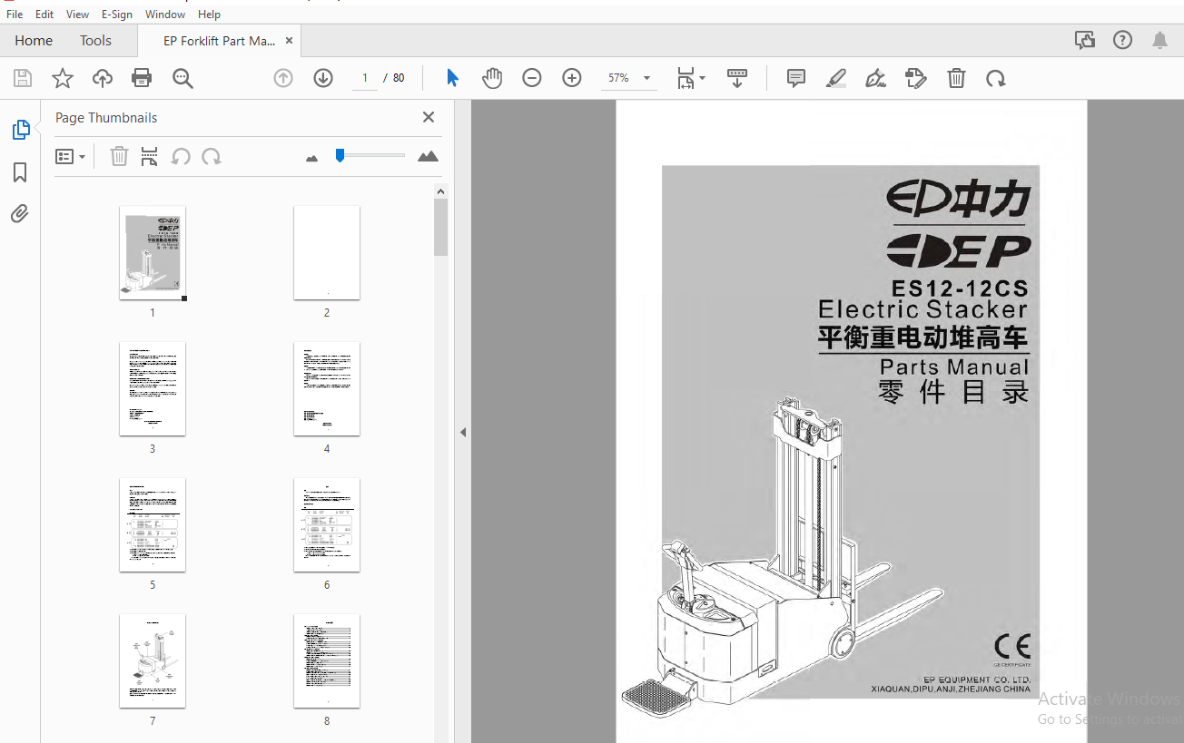Open the View menu
Screen dimensions: 1184x743
click(x=77, y=15)
